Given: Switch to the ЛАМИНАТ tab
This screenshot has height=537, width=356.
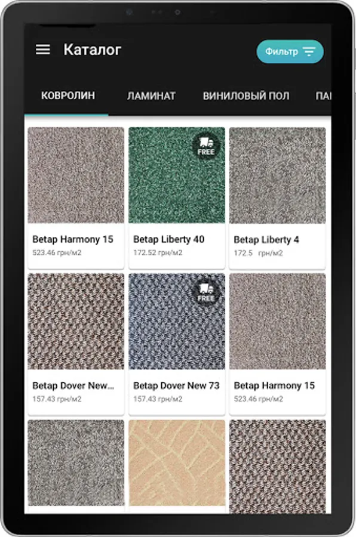Looking at the screenshot, I should (151, 96).
